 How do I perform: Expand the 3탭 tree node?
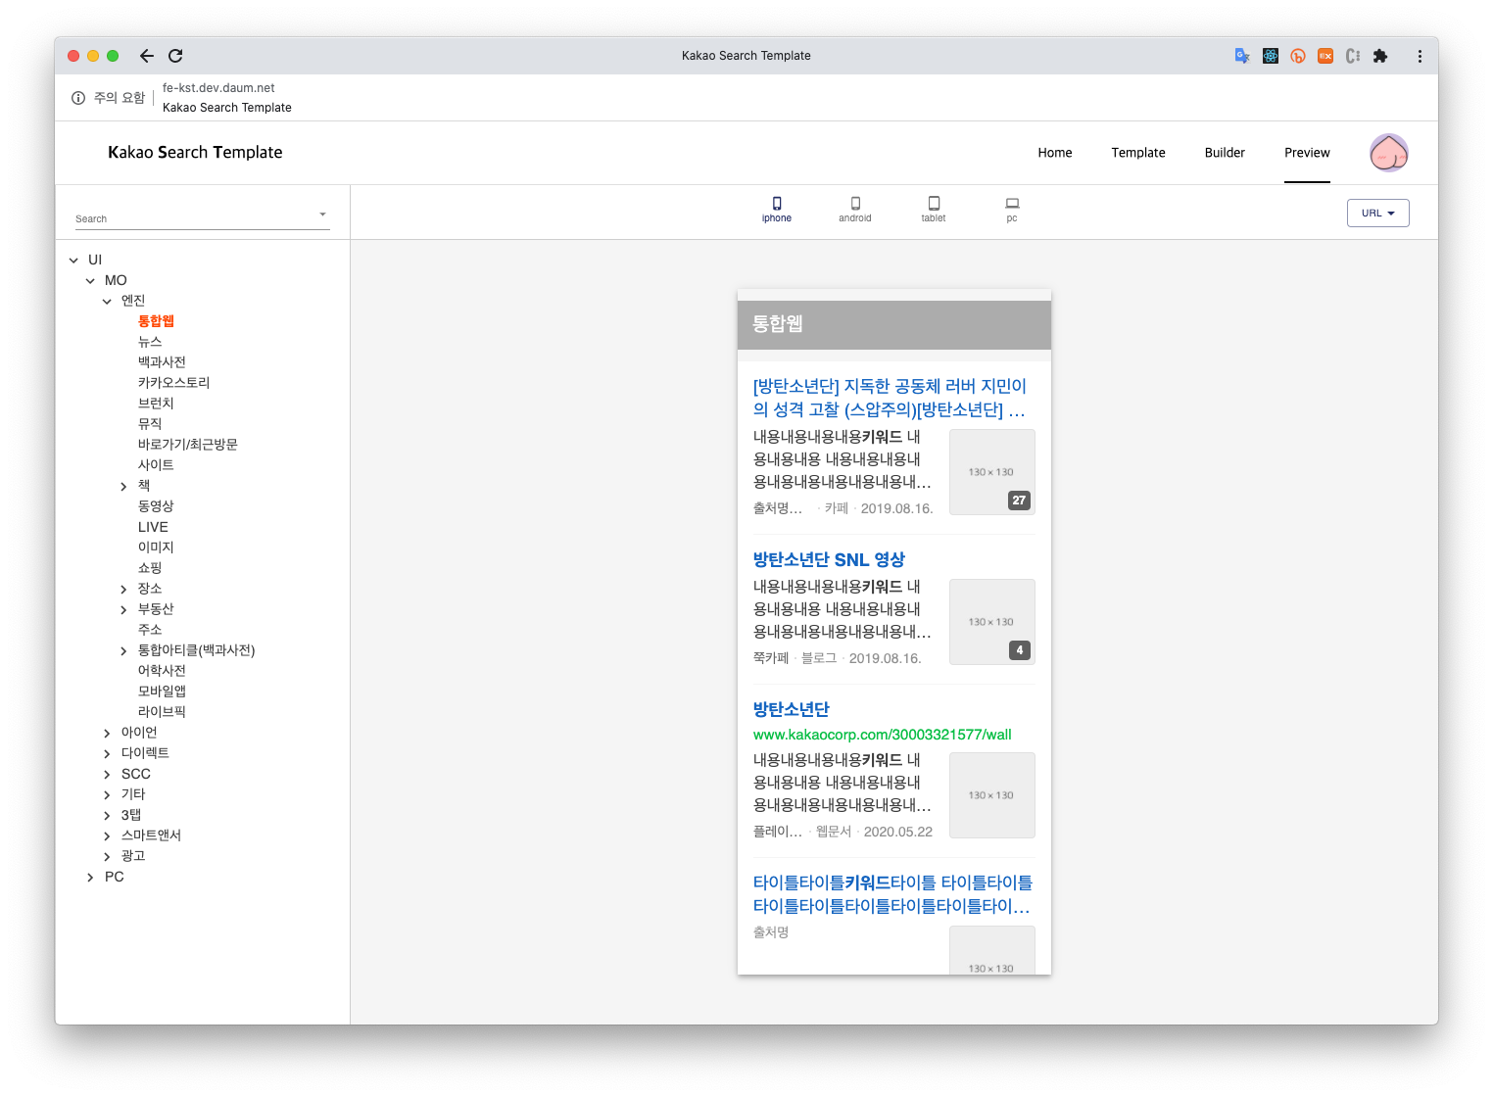[107, 816]
